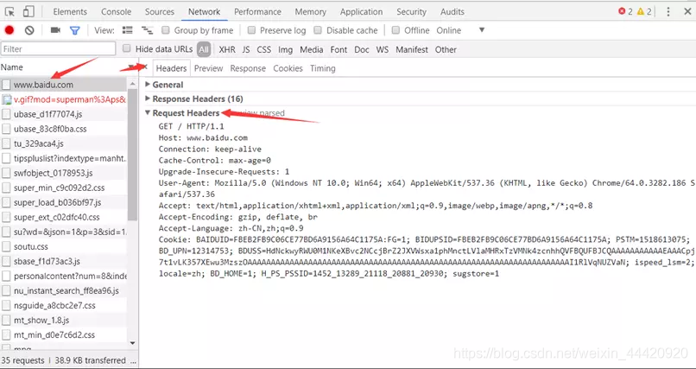Select the Network tab
The image size is (696, 369).
click(204, 12)
